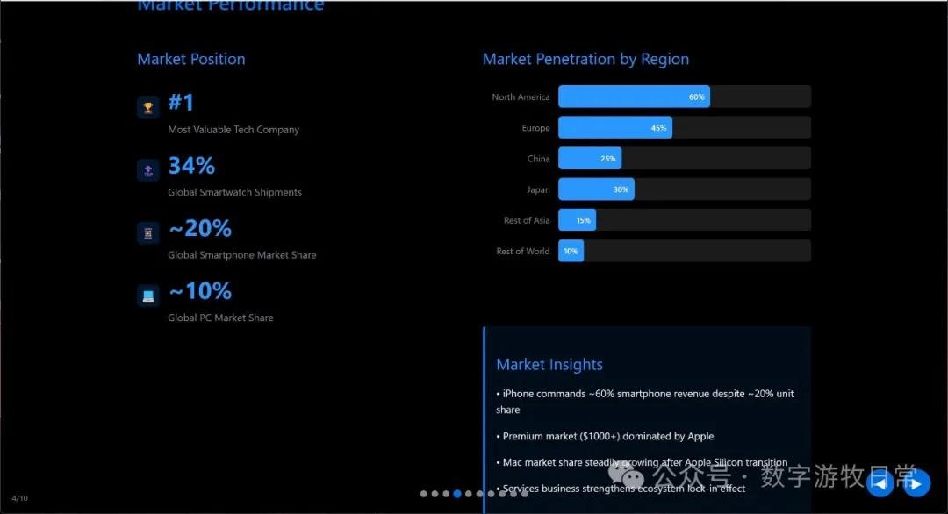Screen dimensions: 948x514
Task: Select the fifth slide pagination dot
Action: click(469, 494)
